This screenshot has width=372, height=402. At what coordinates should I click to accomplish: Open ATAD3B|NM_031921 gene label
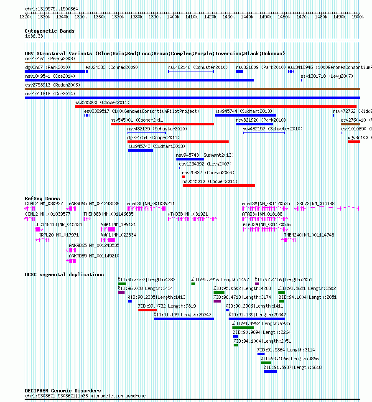tap(188, 214)
